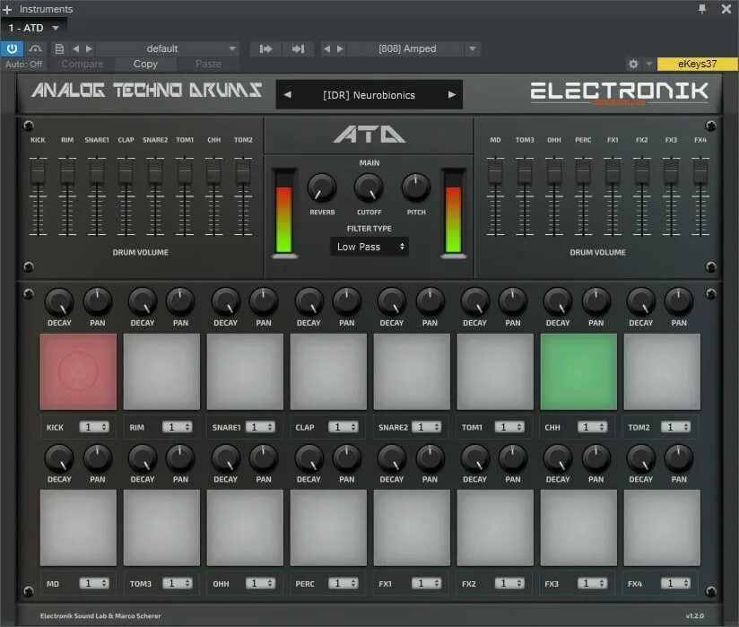Viewport: 739px width, 627px height.
Task: Click the sidechain icon next to power
Action: coord(35,48)
